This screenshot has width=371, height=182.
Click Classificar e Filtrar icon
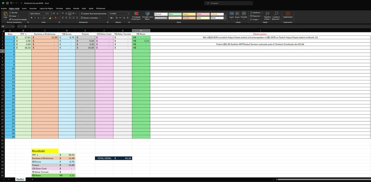click(267, 14)
